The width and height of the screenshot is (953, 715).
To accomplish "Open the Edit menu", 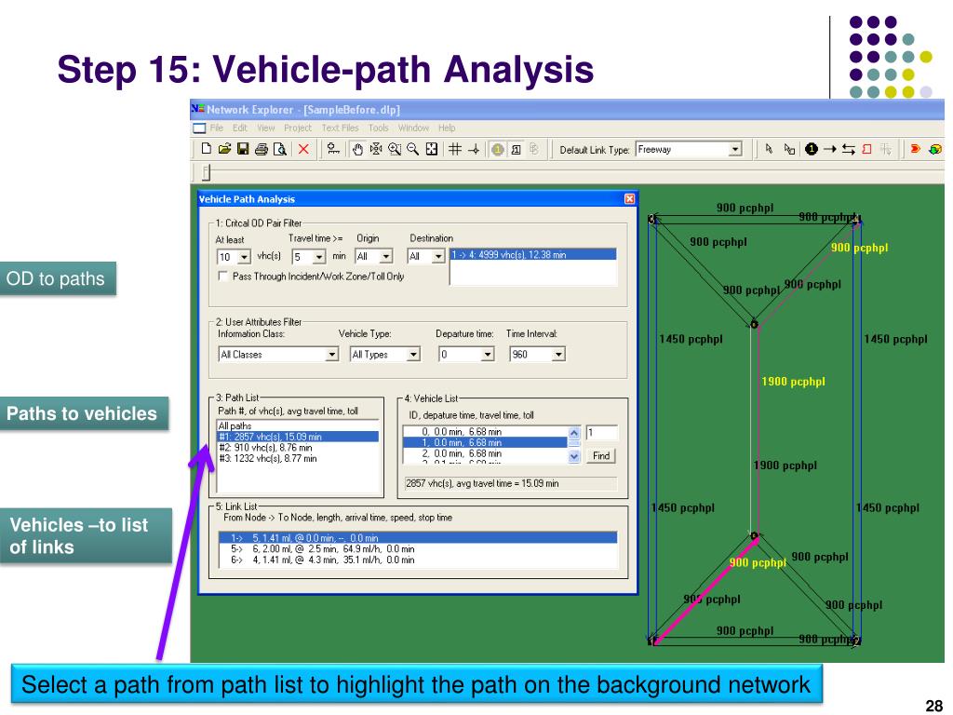I will 240,128.
